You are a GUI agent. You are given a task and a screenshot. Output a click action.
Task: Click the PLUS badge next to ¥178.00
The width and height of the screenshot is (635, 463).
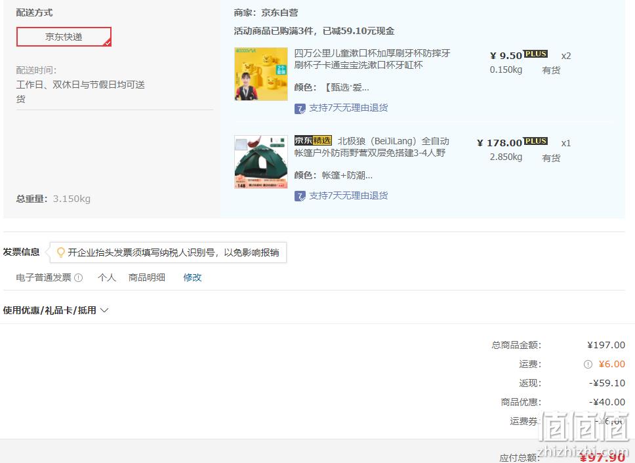(535, 141)
